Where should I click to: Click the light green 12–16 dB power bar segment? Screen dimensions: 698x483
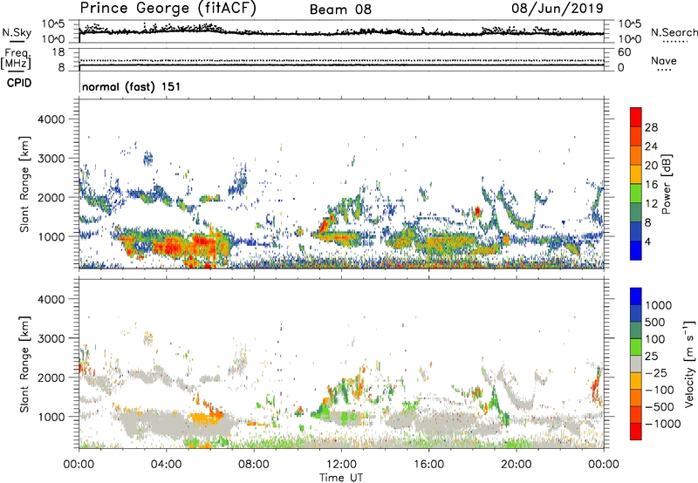pos(636,194)
